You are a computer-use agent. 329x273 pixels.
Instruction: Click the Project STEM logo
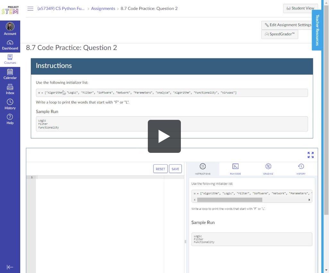pos(10,10)
